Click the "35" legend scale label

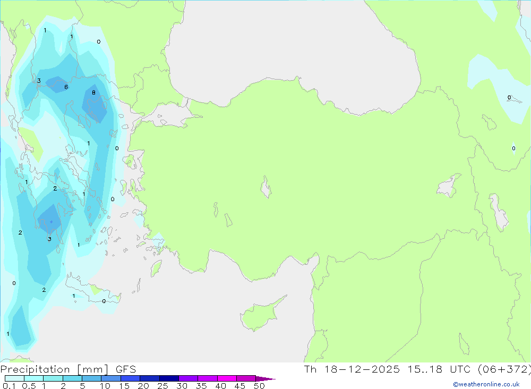click(201, 386)
